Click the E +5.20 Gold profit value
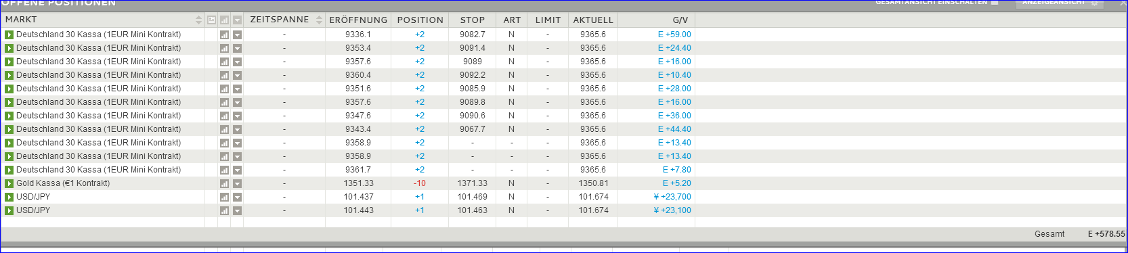1128x253 pixels. coord(677,183)
